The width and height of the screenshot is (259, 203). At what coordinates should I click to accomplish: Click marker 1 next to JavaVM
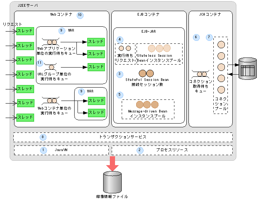click(x=43, y=150)
